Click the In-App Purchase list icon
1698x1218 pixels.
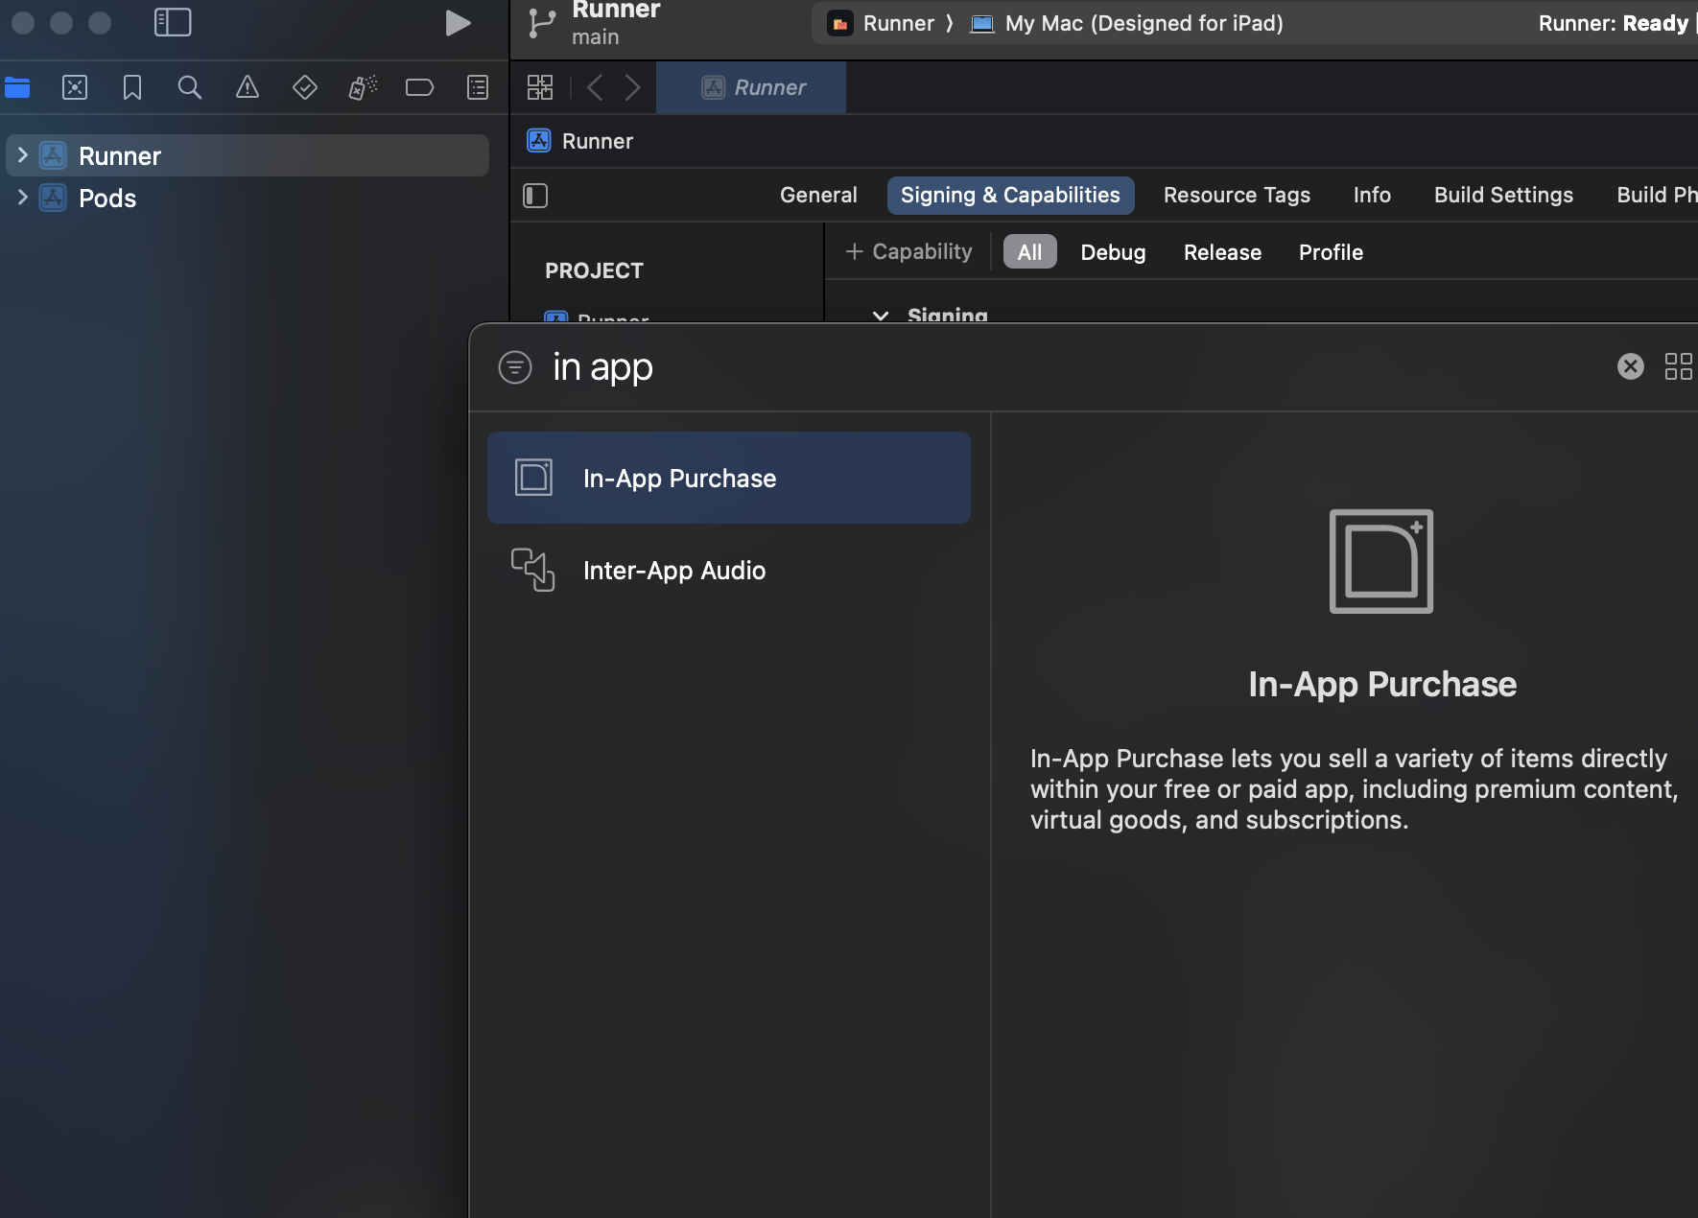point(533,477)
